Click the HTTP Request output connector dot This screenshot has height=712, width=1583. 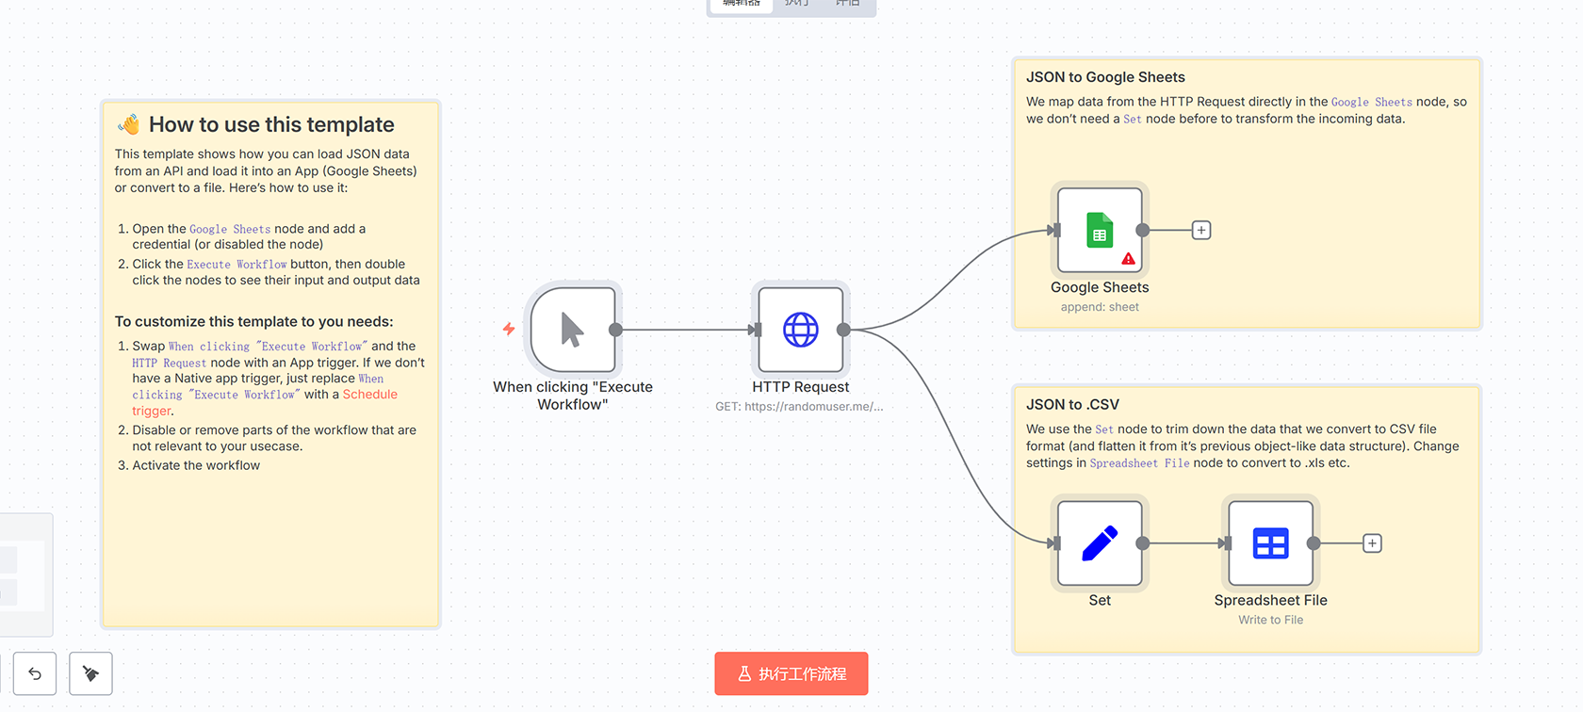843,330
